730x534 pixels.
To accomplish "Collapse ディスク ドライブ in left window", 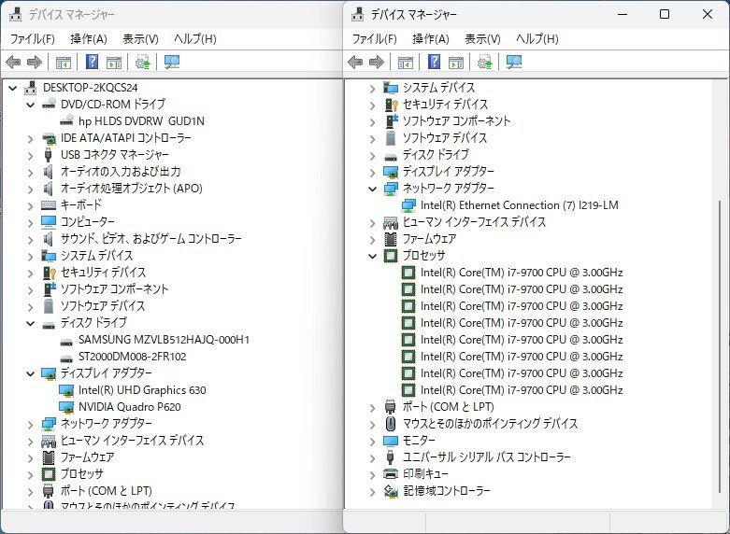I will pos(30,323).
